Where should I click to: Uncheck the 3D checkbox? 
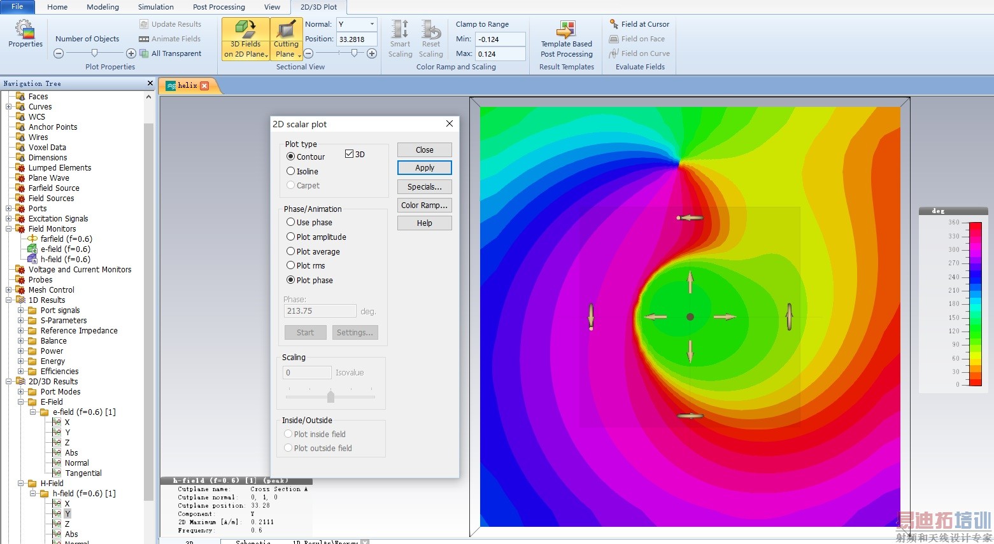pos(349,154)
